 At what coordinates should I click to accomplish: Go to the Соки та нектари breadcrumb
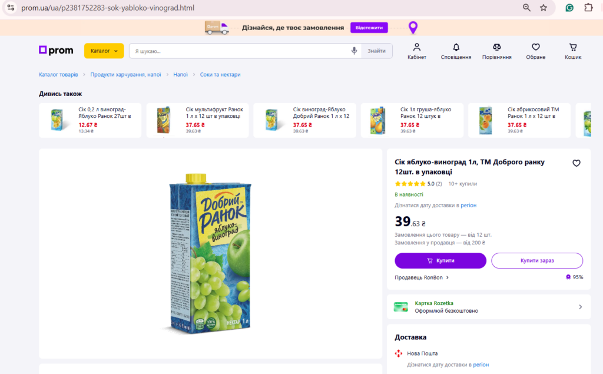coord(220,75)
